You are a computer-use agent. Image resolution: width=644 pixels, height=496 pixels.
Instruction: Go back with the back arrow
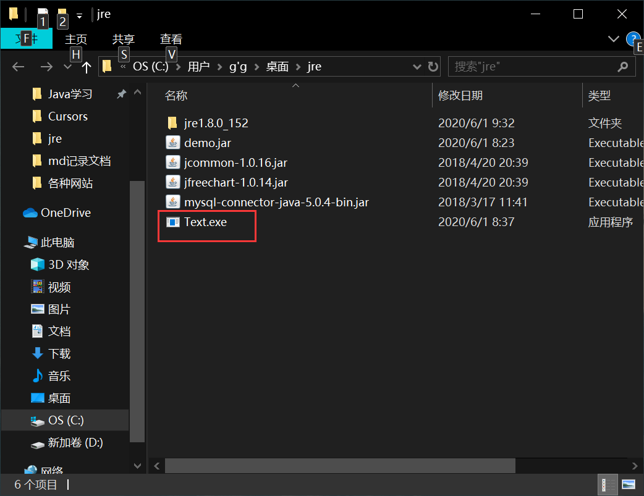pyautogui.click(x=18, y=67)
